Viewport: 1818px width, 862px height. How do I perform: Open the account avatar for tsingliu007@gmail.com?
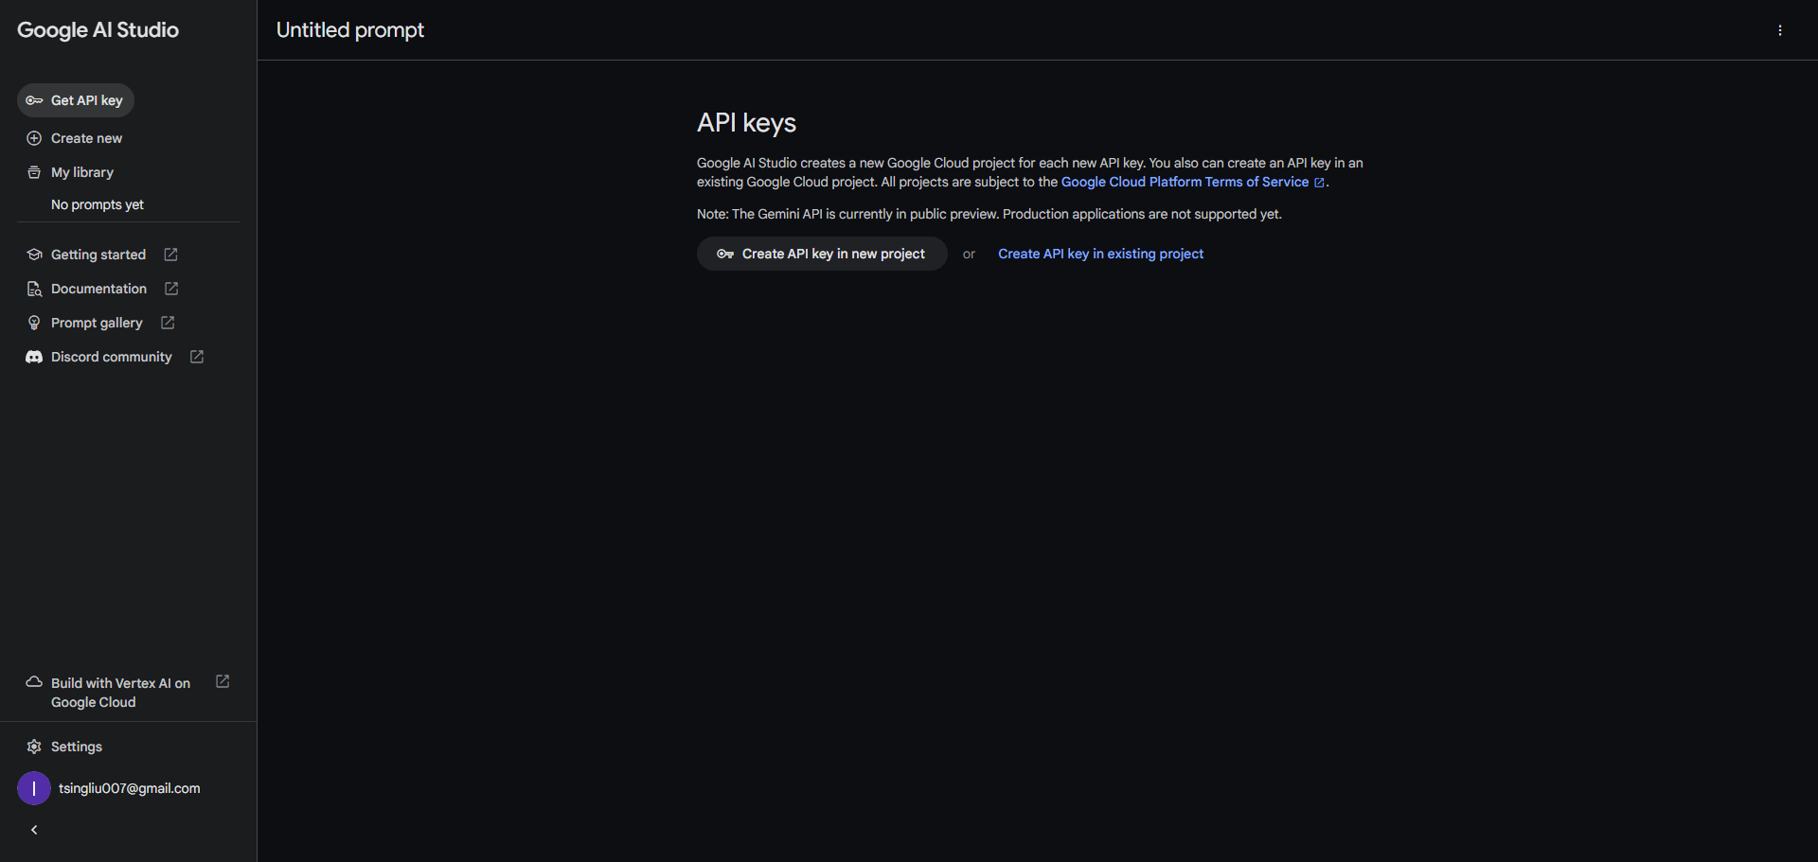point(34,788)
